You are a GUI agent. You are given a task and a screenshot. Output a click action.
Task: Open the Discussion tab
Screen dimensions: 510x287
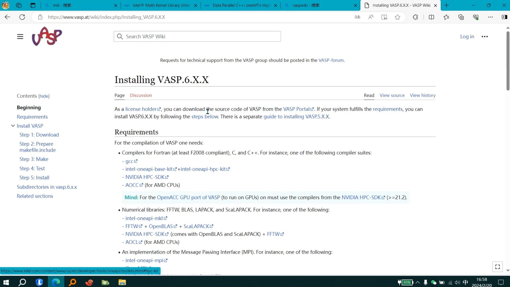coord(141,95)
